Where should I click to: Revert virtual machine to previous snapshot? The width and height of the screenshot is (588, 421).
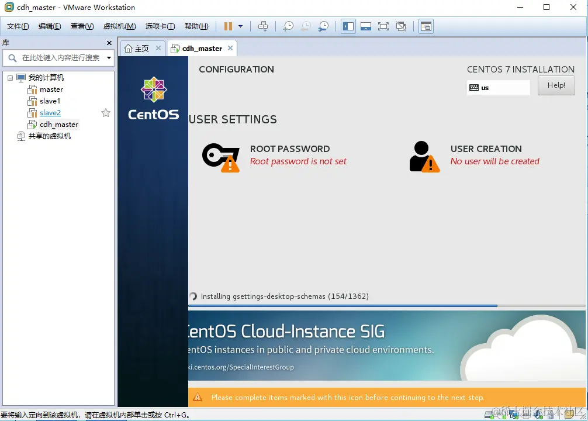pyautogui.click(x=306, y=26)
